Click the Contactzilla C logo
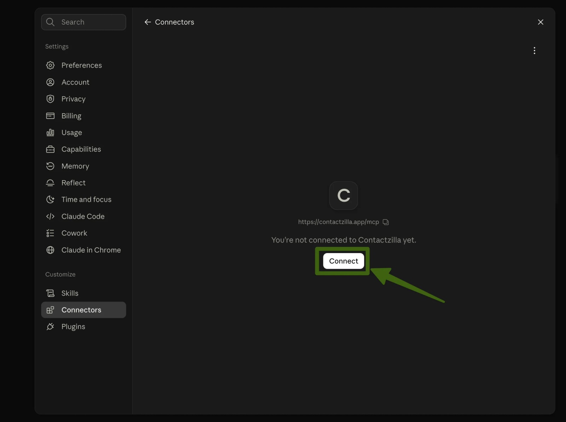The height and width of the screenshot is (422, 566). point(343,195)
